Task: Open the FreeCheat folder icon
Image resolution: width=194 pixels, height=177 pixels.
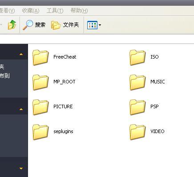Action: pos(40,58)
